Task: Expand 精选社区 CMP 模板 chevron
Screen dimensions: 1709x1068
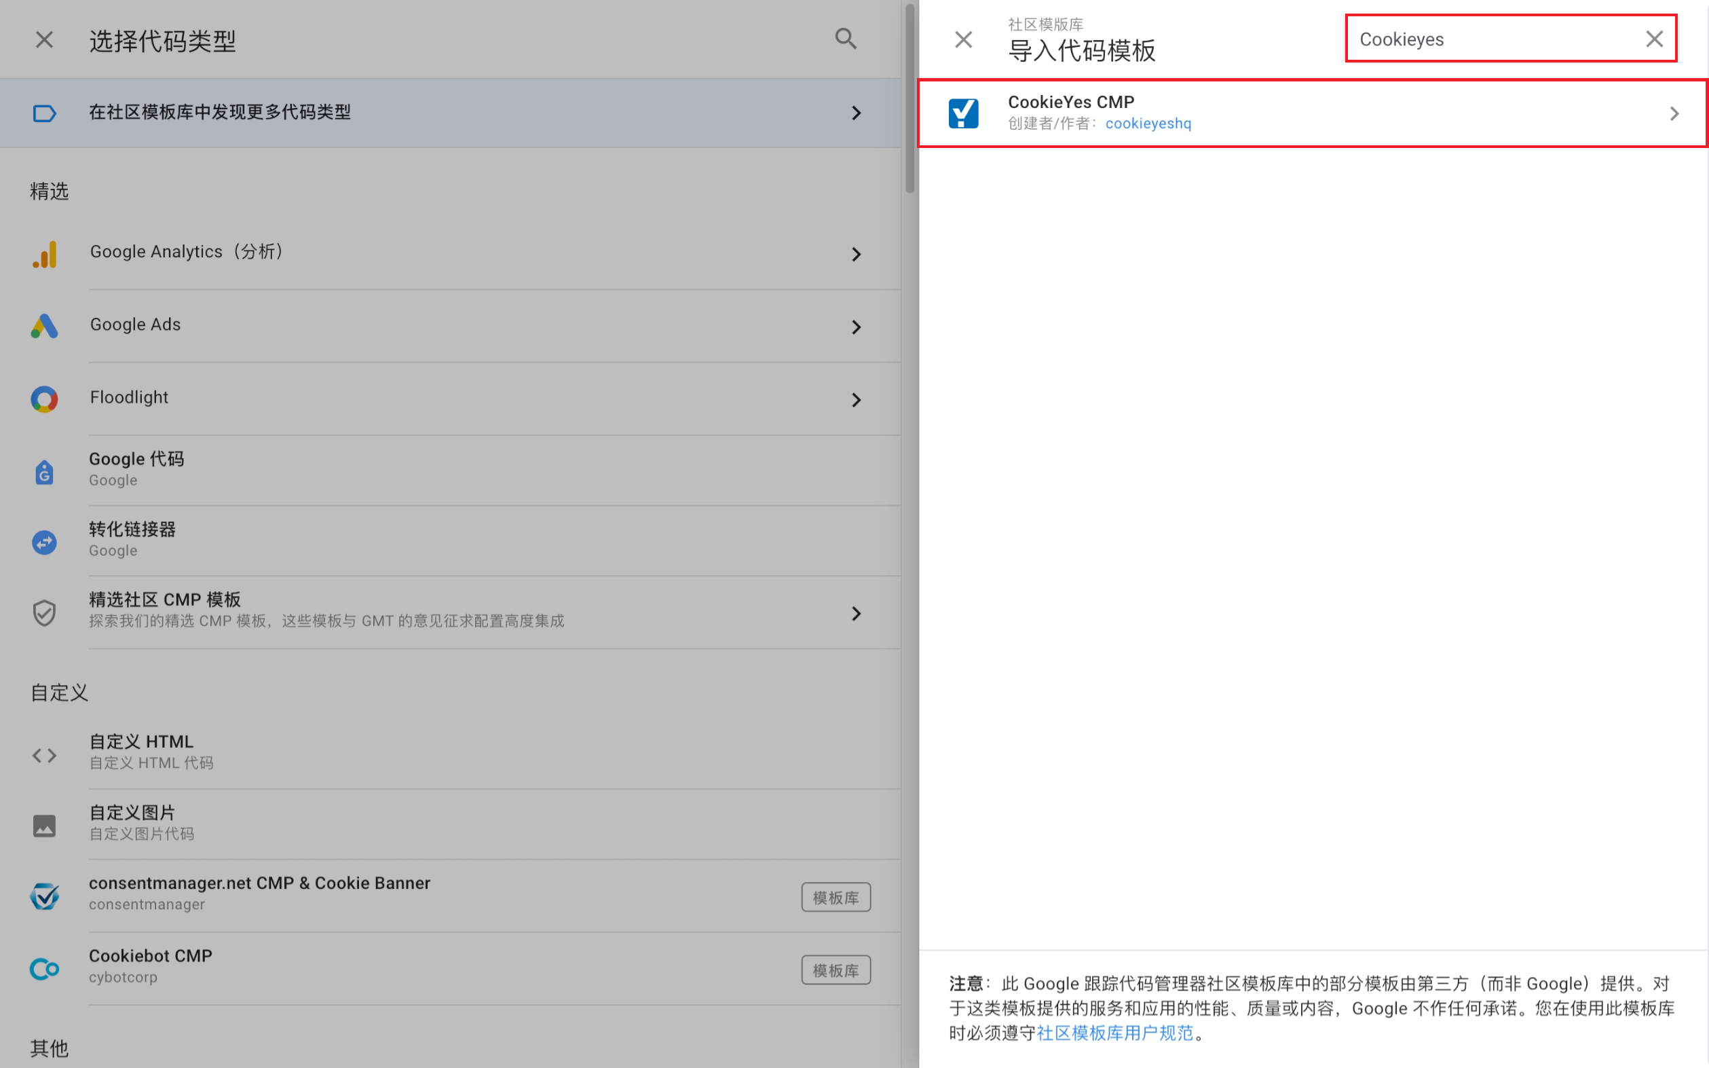Action: pyautogui.click(x=857, y=613)
